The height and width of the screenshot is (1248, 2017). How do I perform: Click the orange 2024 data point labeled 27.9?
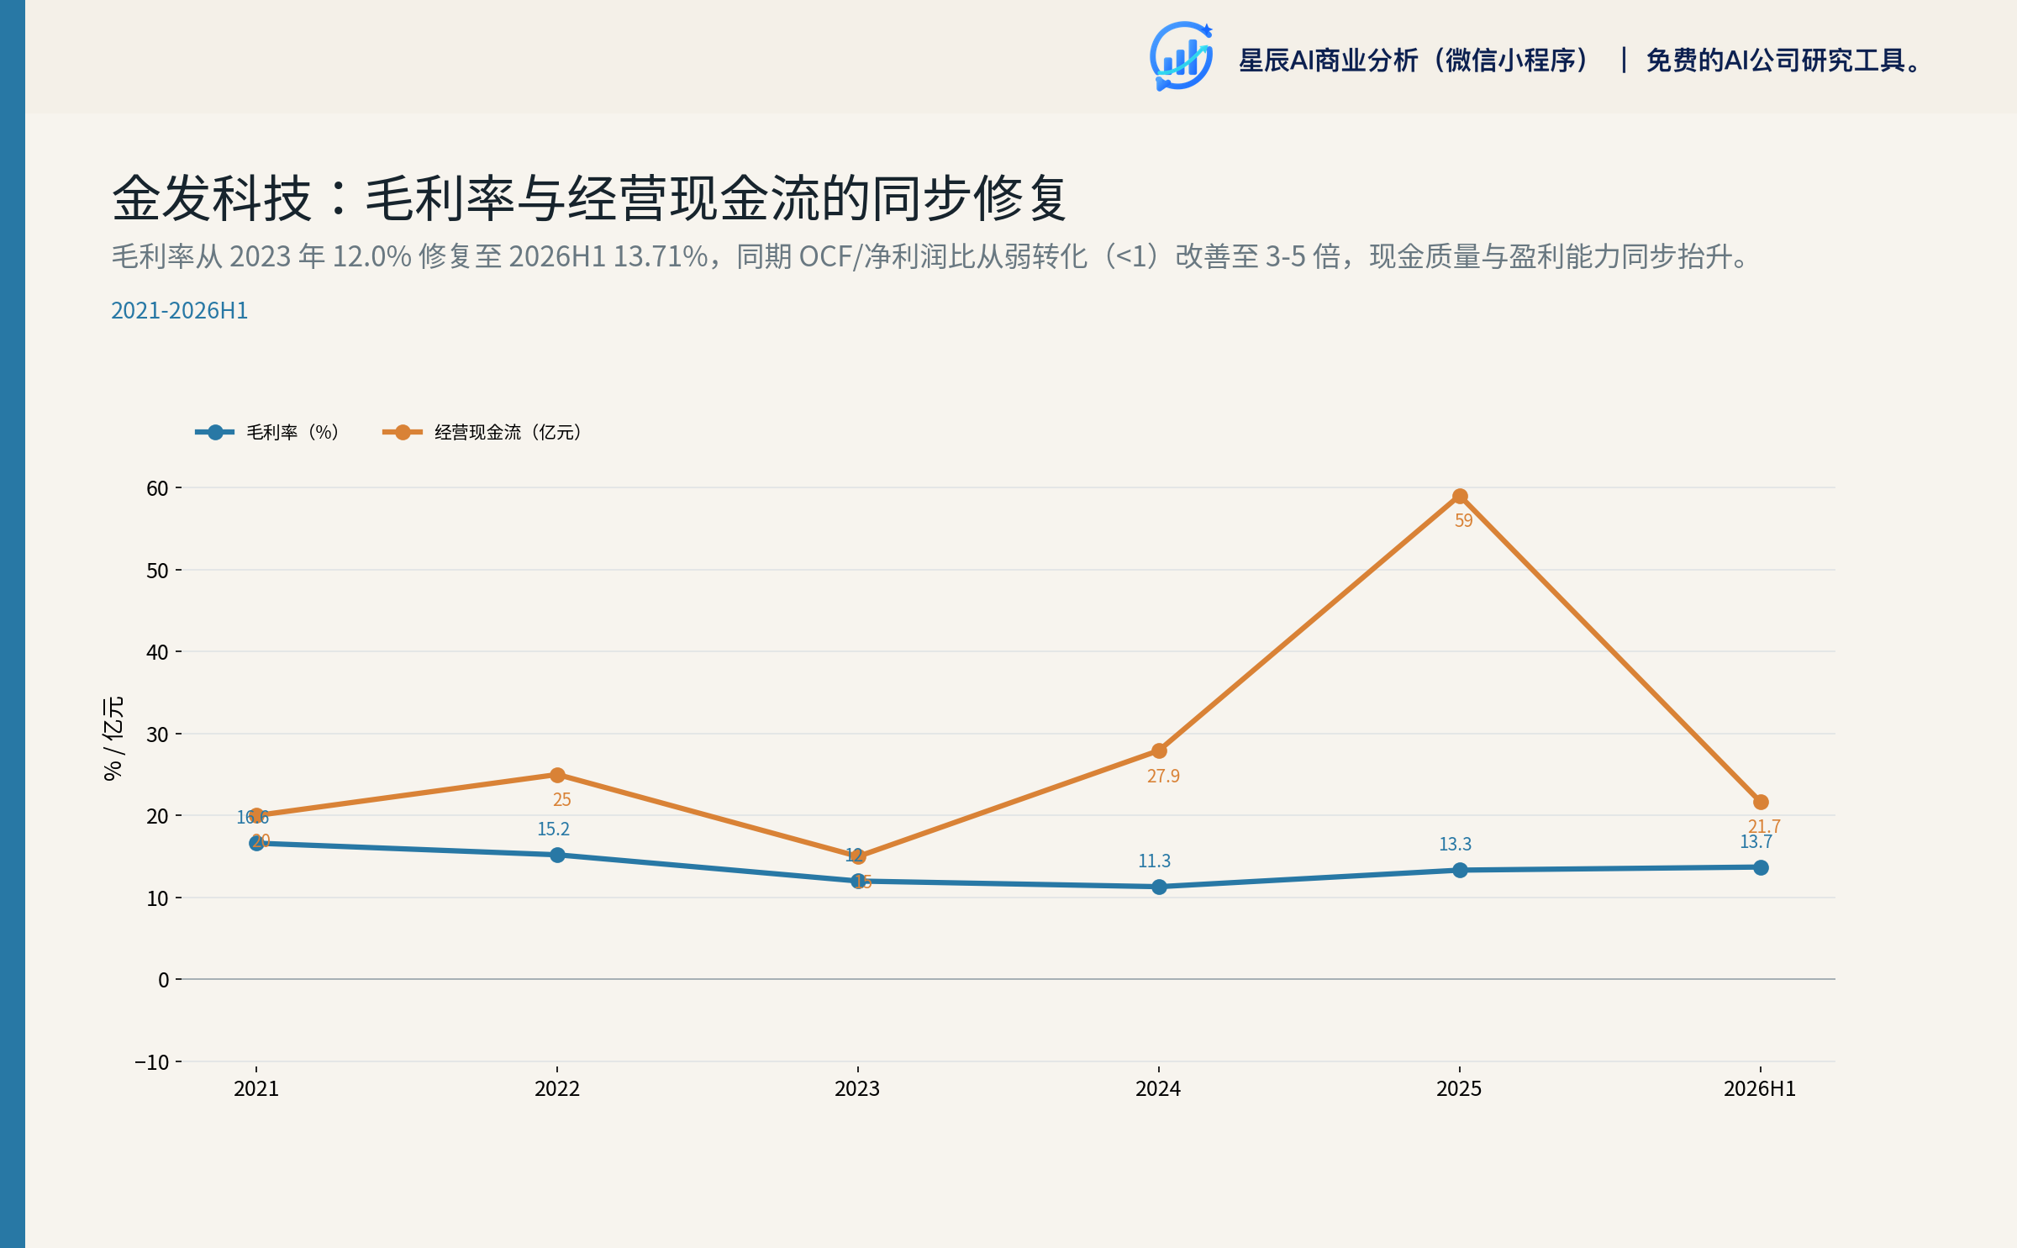pyautogui.click(x=1159, y=750)
